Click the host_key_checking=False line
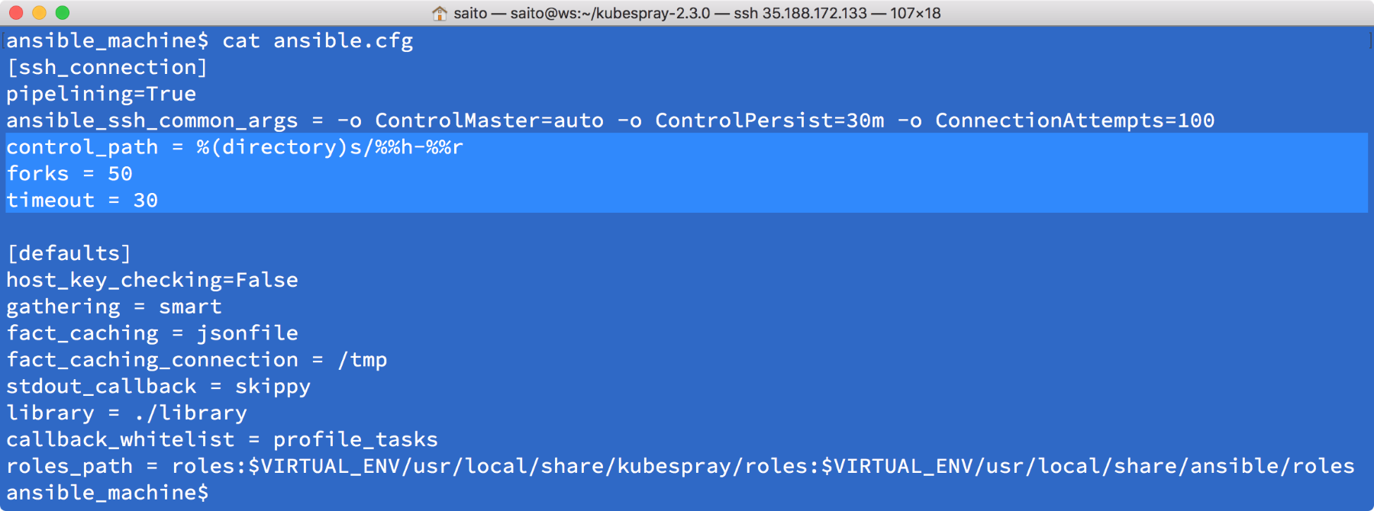This screenshot has height=511, width=1374. click(152, 280)
